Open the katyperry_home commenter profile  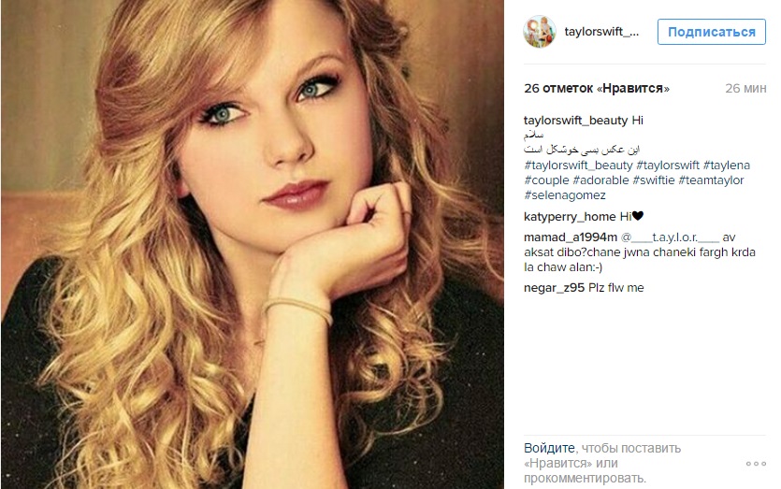(570, 217)
